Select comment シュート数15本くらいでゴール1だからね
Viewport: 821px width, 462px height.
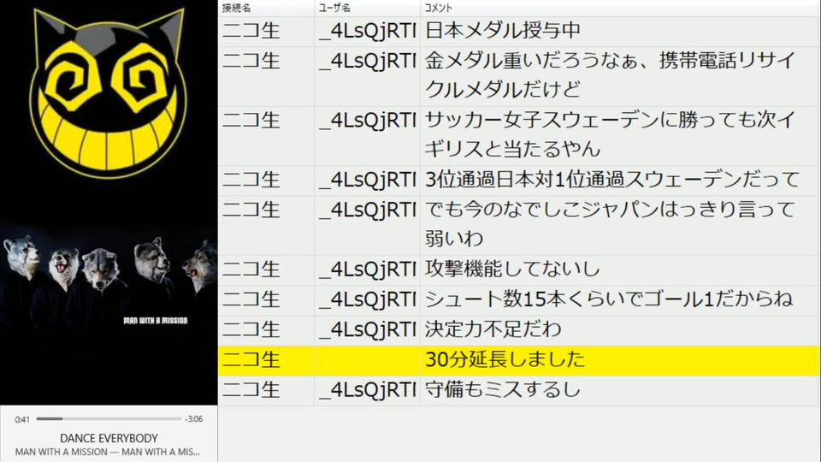pyautogui.click(x=608, y=299)
